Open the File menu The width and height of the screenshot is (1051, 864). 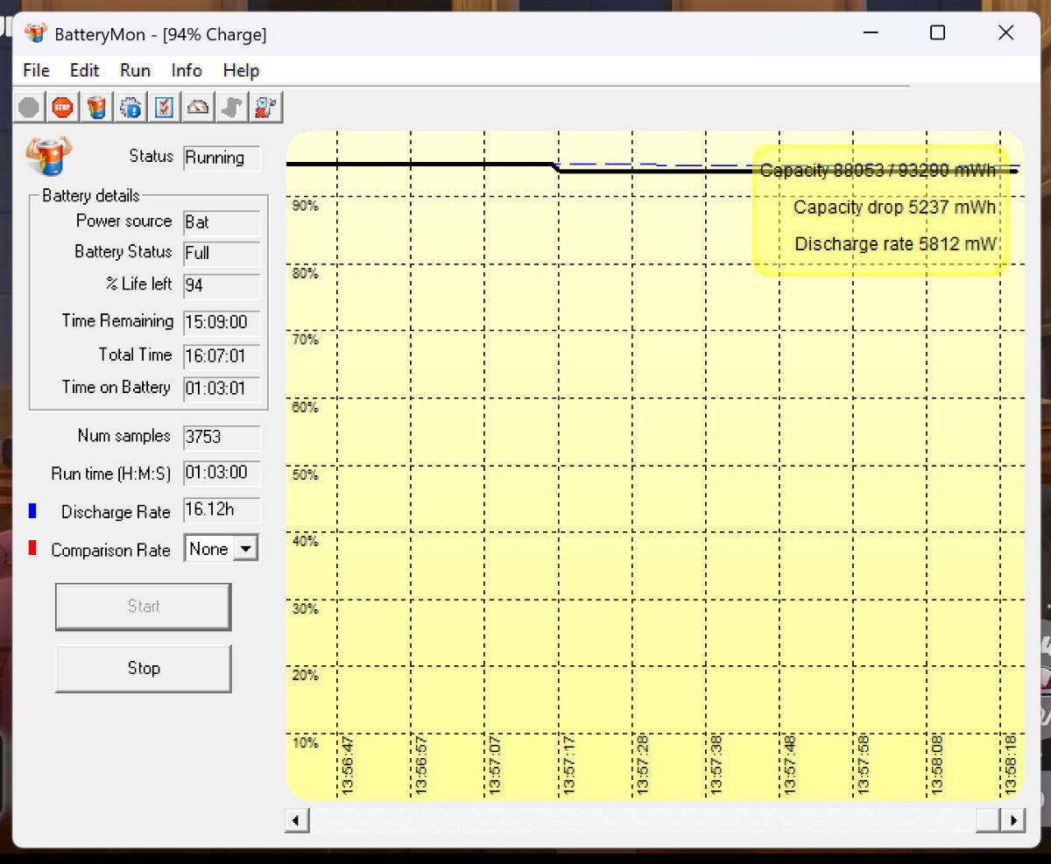point(37,71)
